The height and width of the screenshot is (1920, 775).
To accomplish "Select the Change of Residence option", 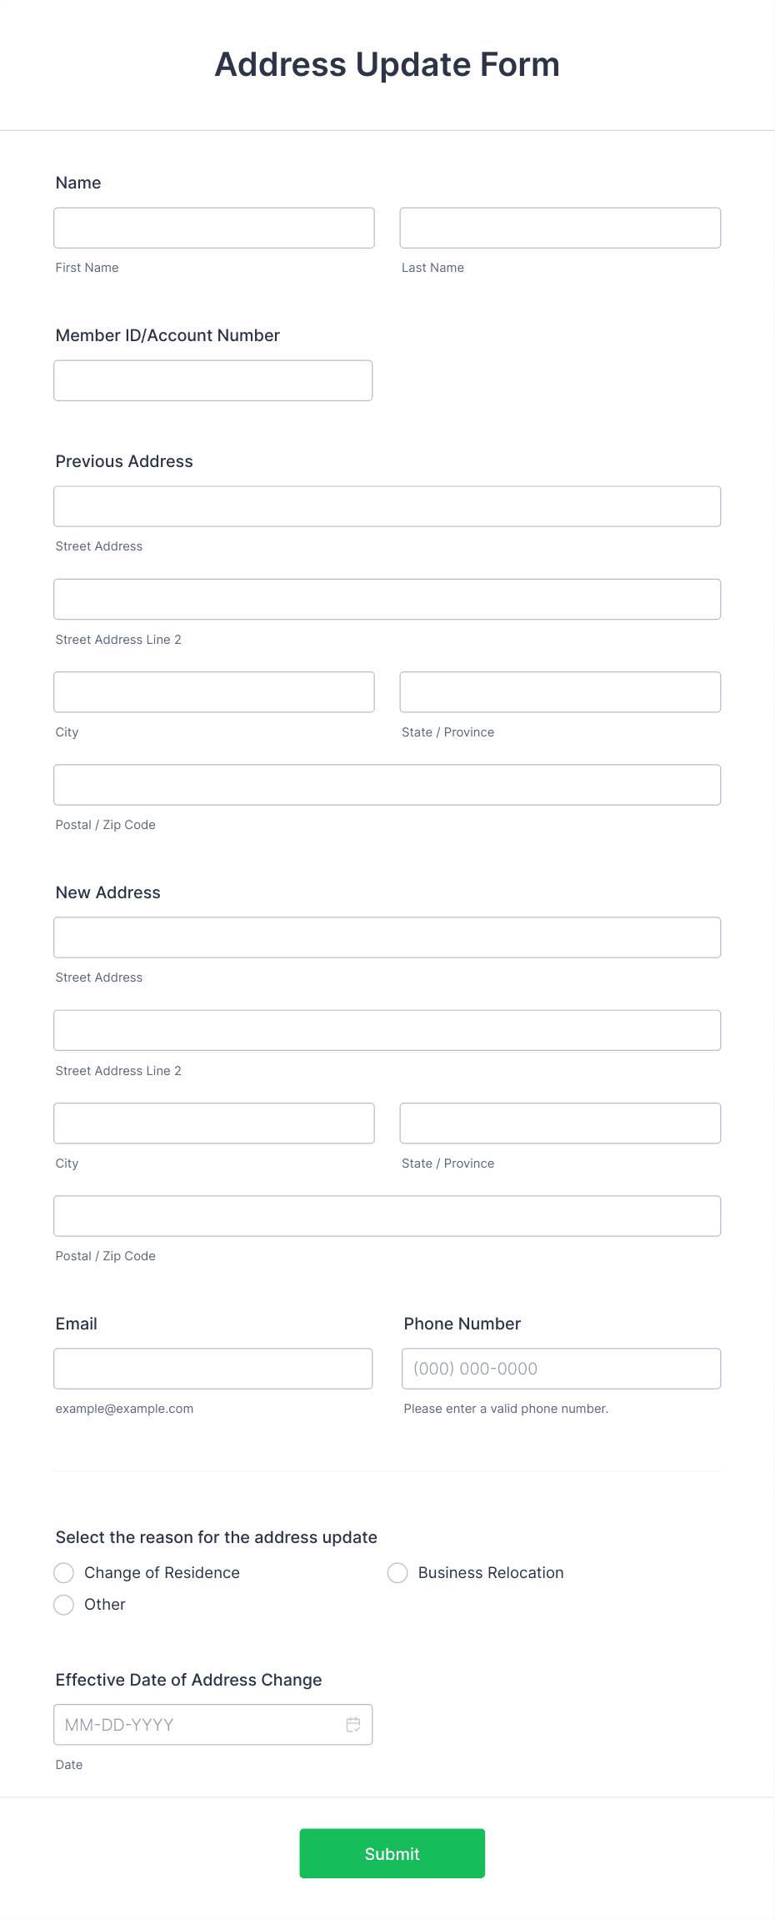I will coord(64,1572).
